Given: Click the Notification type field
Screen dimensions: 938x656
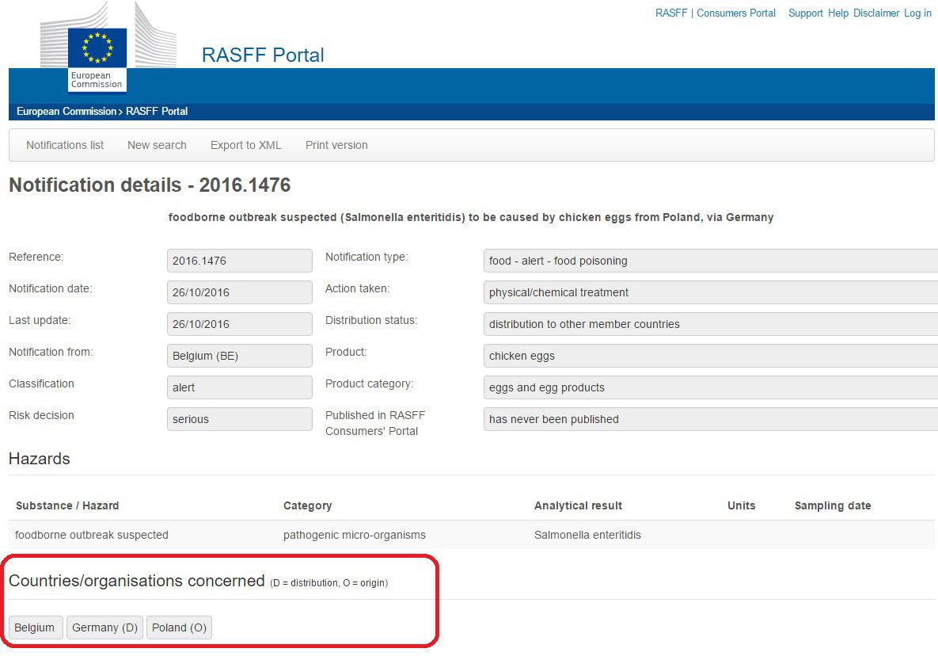Looking at the screenshot, I should (711, 261).
